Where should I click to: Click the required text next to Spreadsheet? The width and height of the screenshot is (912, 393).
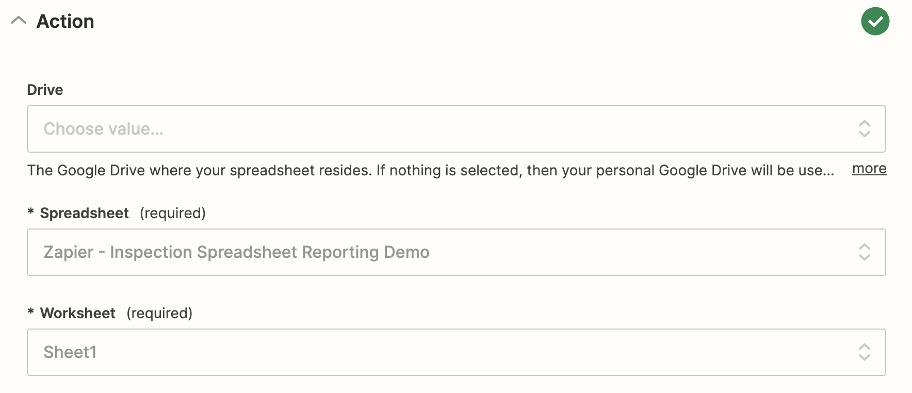click(x=173, y=213)
